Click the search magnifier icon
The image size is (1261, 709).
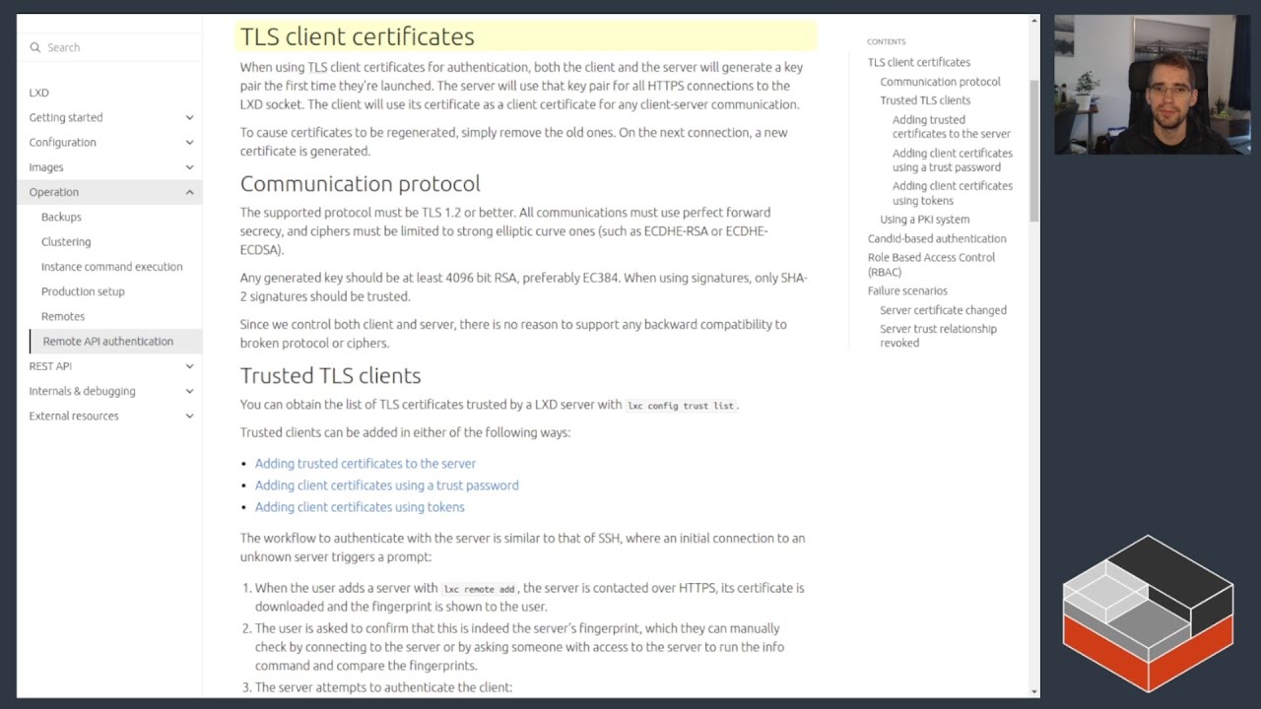tap(35, 47)
